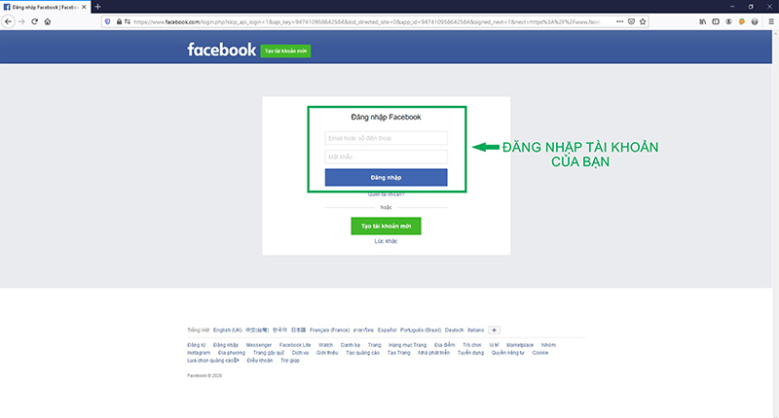Open the Firefox home page icon

(48, 21)
